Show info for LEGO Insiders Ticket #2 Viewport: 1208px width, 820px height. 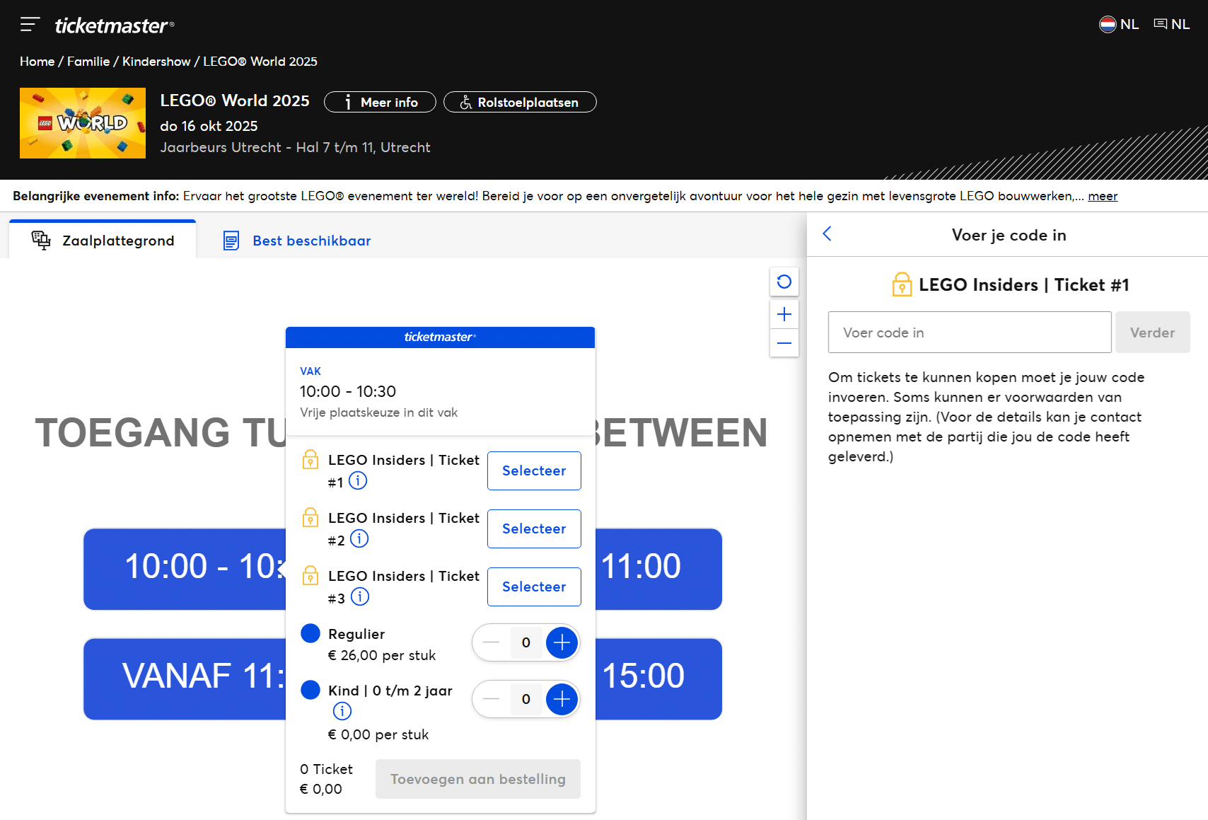359,539
